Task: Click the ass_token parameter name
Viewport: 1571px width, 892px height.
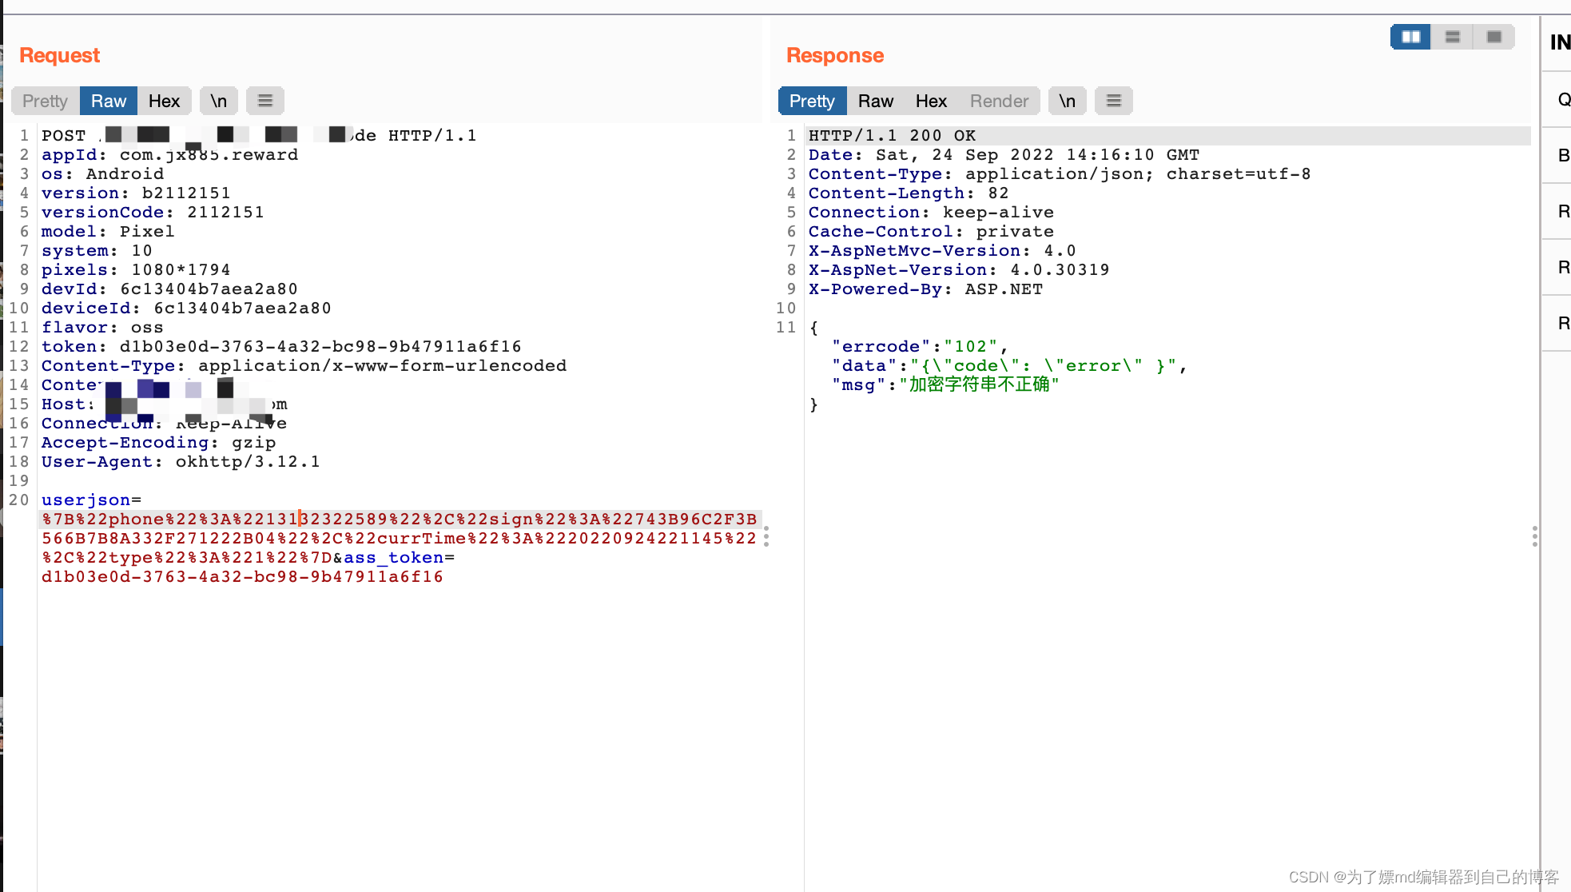Action: [x=393, y=558]
